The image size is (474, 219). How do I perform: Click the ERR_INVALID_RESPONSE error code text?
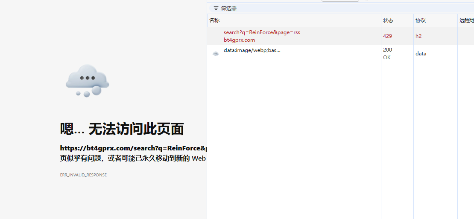point(83,175)
